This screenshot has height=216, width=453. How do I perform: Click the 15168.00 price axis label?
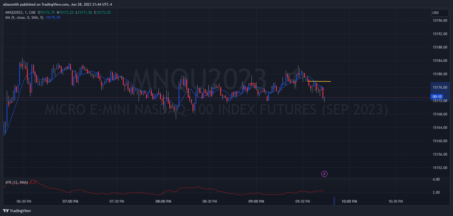click(440, 114)
